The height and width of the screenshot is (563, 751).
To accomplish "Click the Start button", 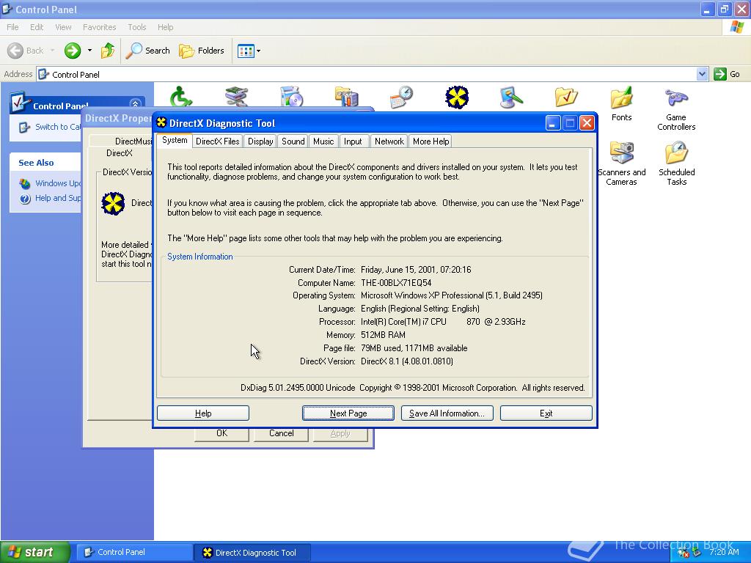I will tap(35, 552).
